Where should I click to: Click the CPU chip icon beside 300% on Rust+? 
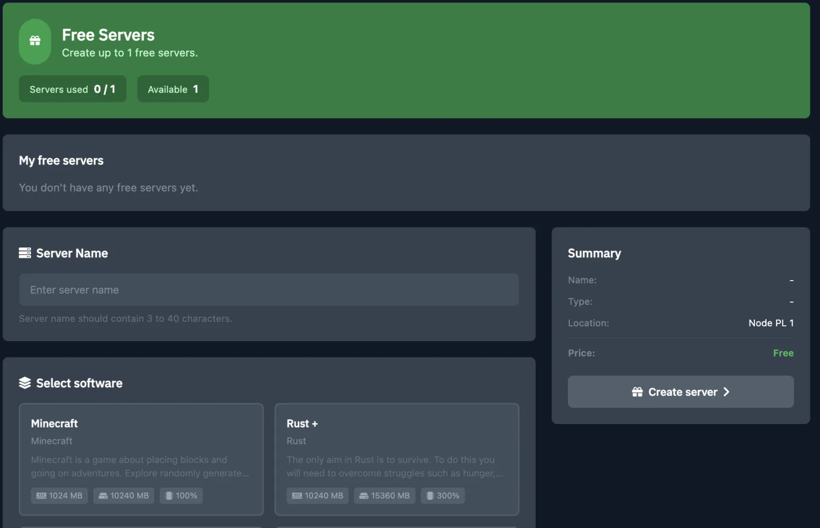pos(430,495)
